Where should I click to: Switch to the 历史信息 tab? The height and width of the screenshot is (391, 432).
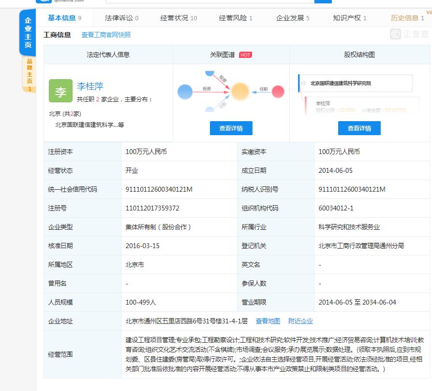point(407,18)
